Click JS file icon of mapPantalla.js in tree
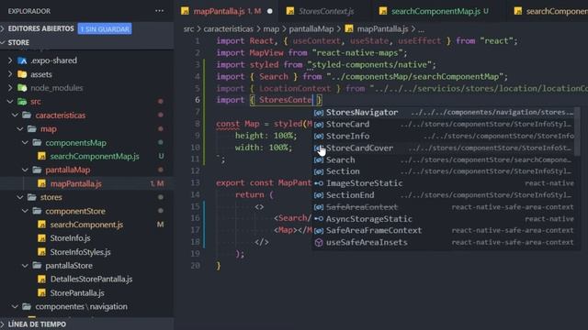 click(41, 183)
